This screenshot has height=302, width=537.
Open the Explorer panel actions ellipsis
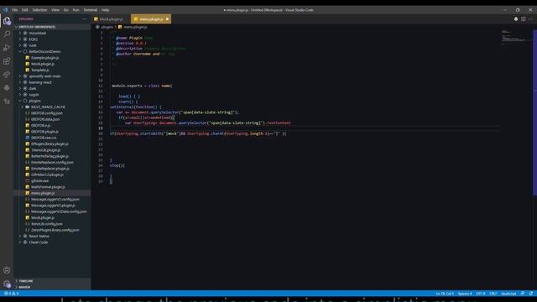point(84,19)
